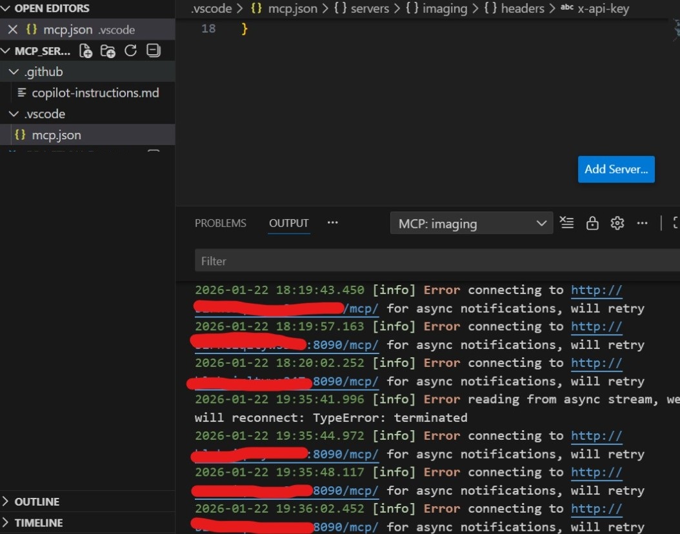This screenshot has height=534, width=680.
Task: Clear the output log
Action: point(567,223)
